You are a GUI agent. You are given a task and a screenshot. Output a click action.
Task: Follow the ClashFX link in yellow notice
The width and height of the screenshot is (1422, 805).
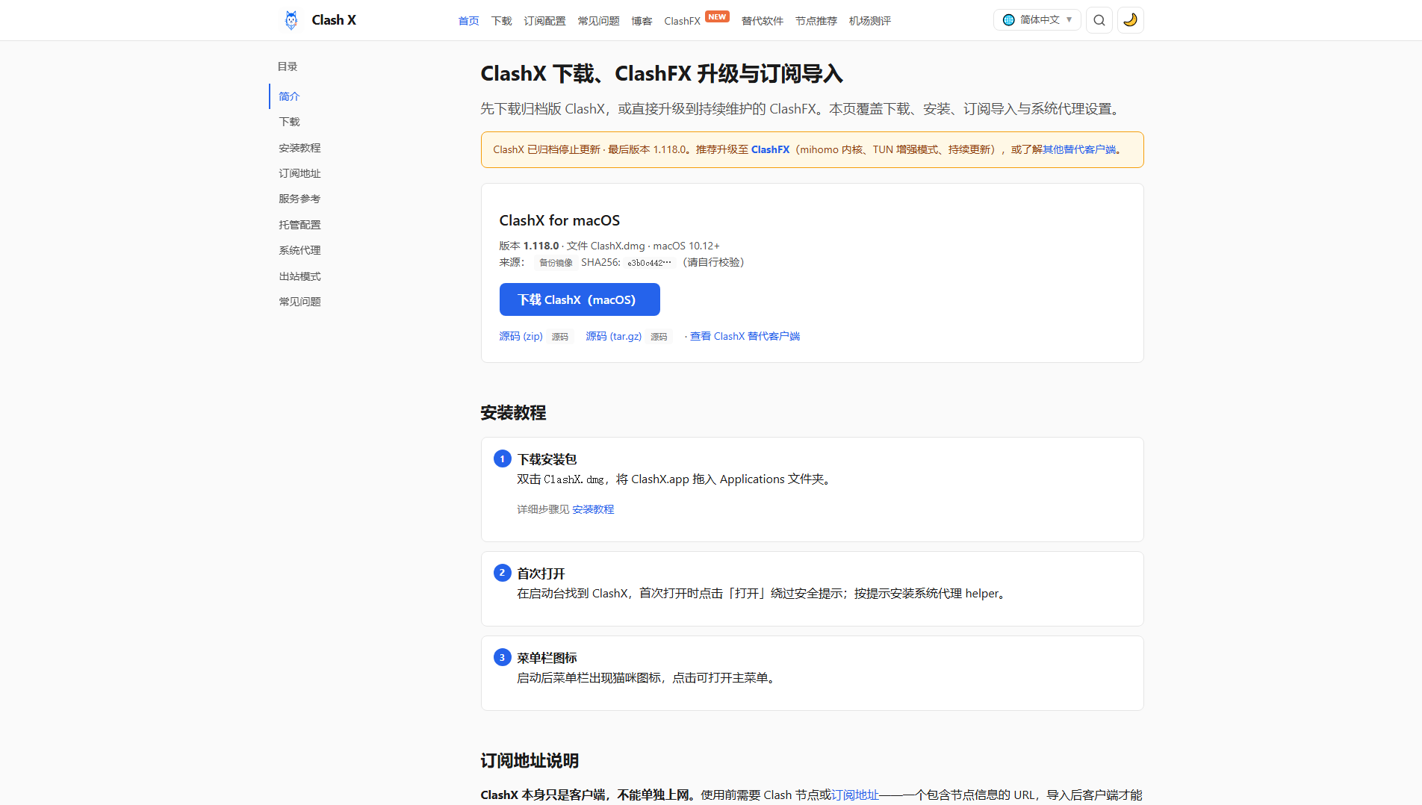coord(770,149)
